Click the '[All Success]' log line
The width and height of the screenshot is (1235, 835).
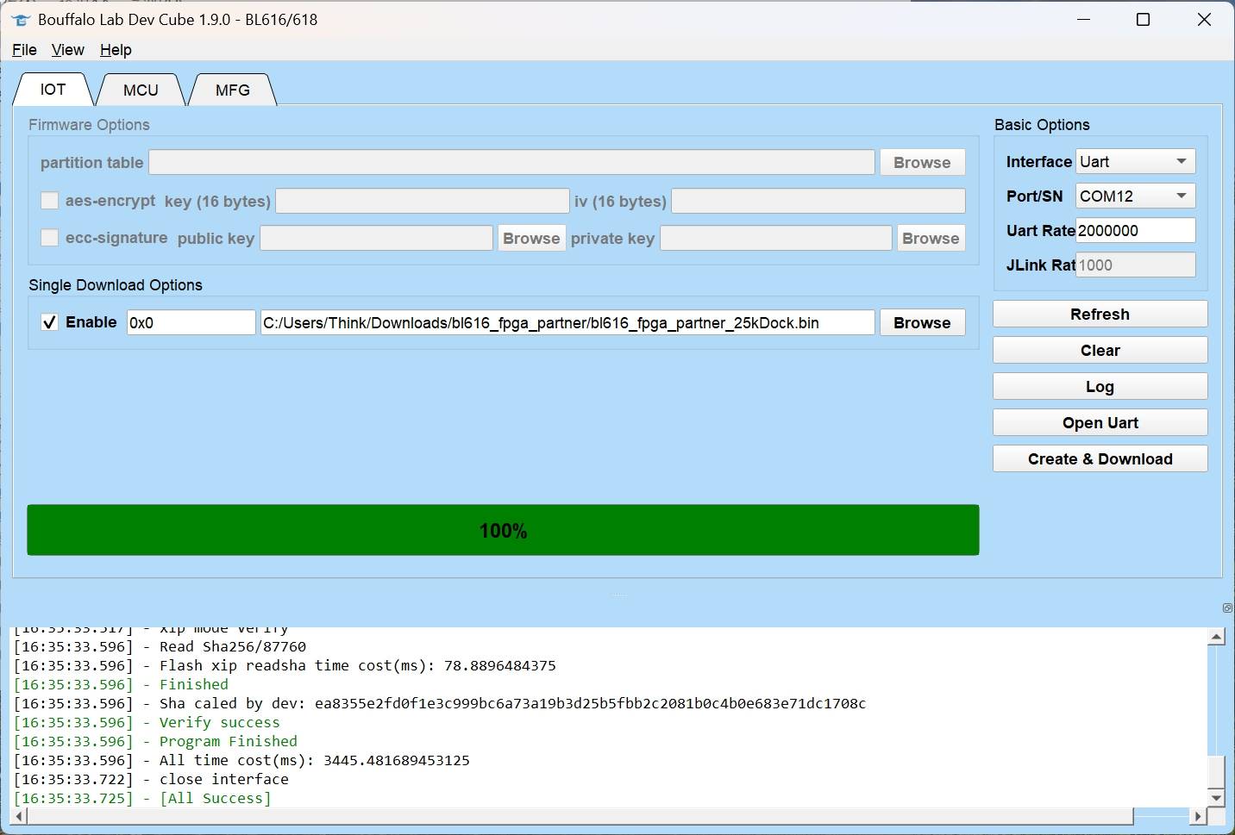tap(142, 798)
